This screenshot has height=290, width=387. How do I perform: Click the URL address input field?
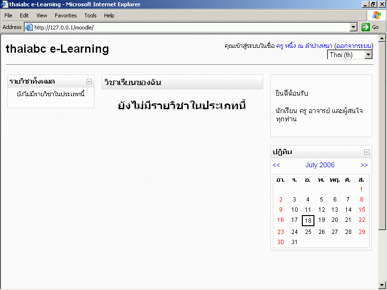coord(189,28)
